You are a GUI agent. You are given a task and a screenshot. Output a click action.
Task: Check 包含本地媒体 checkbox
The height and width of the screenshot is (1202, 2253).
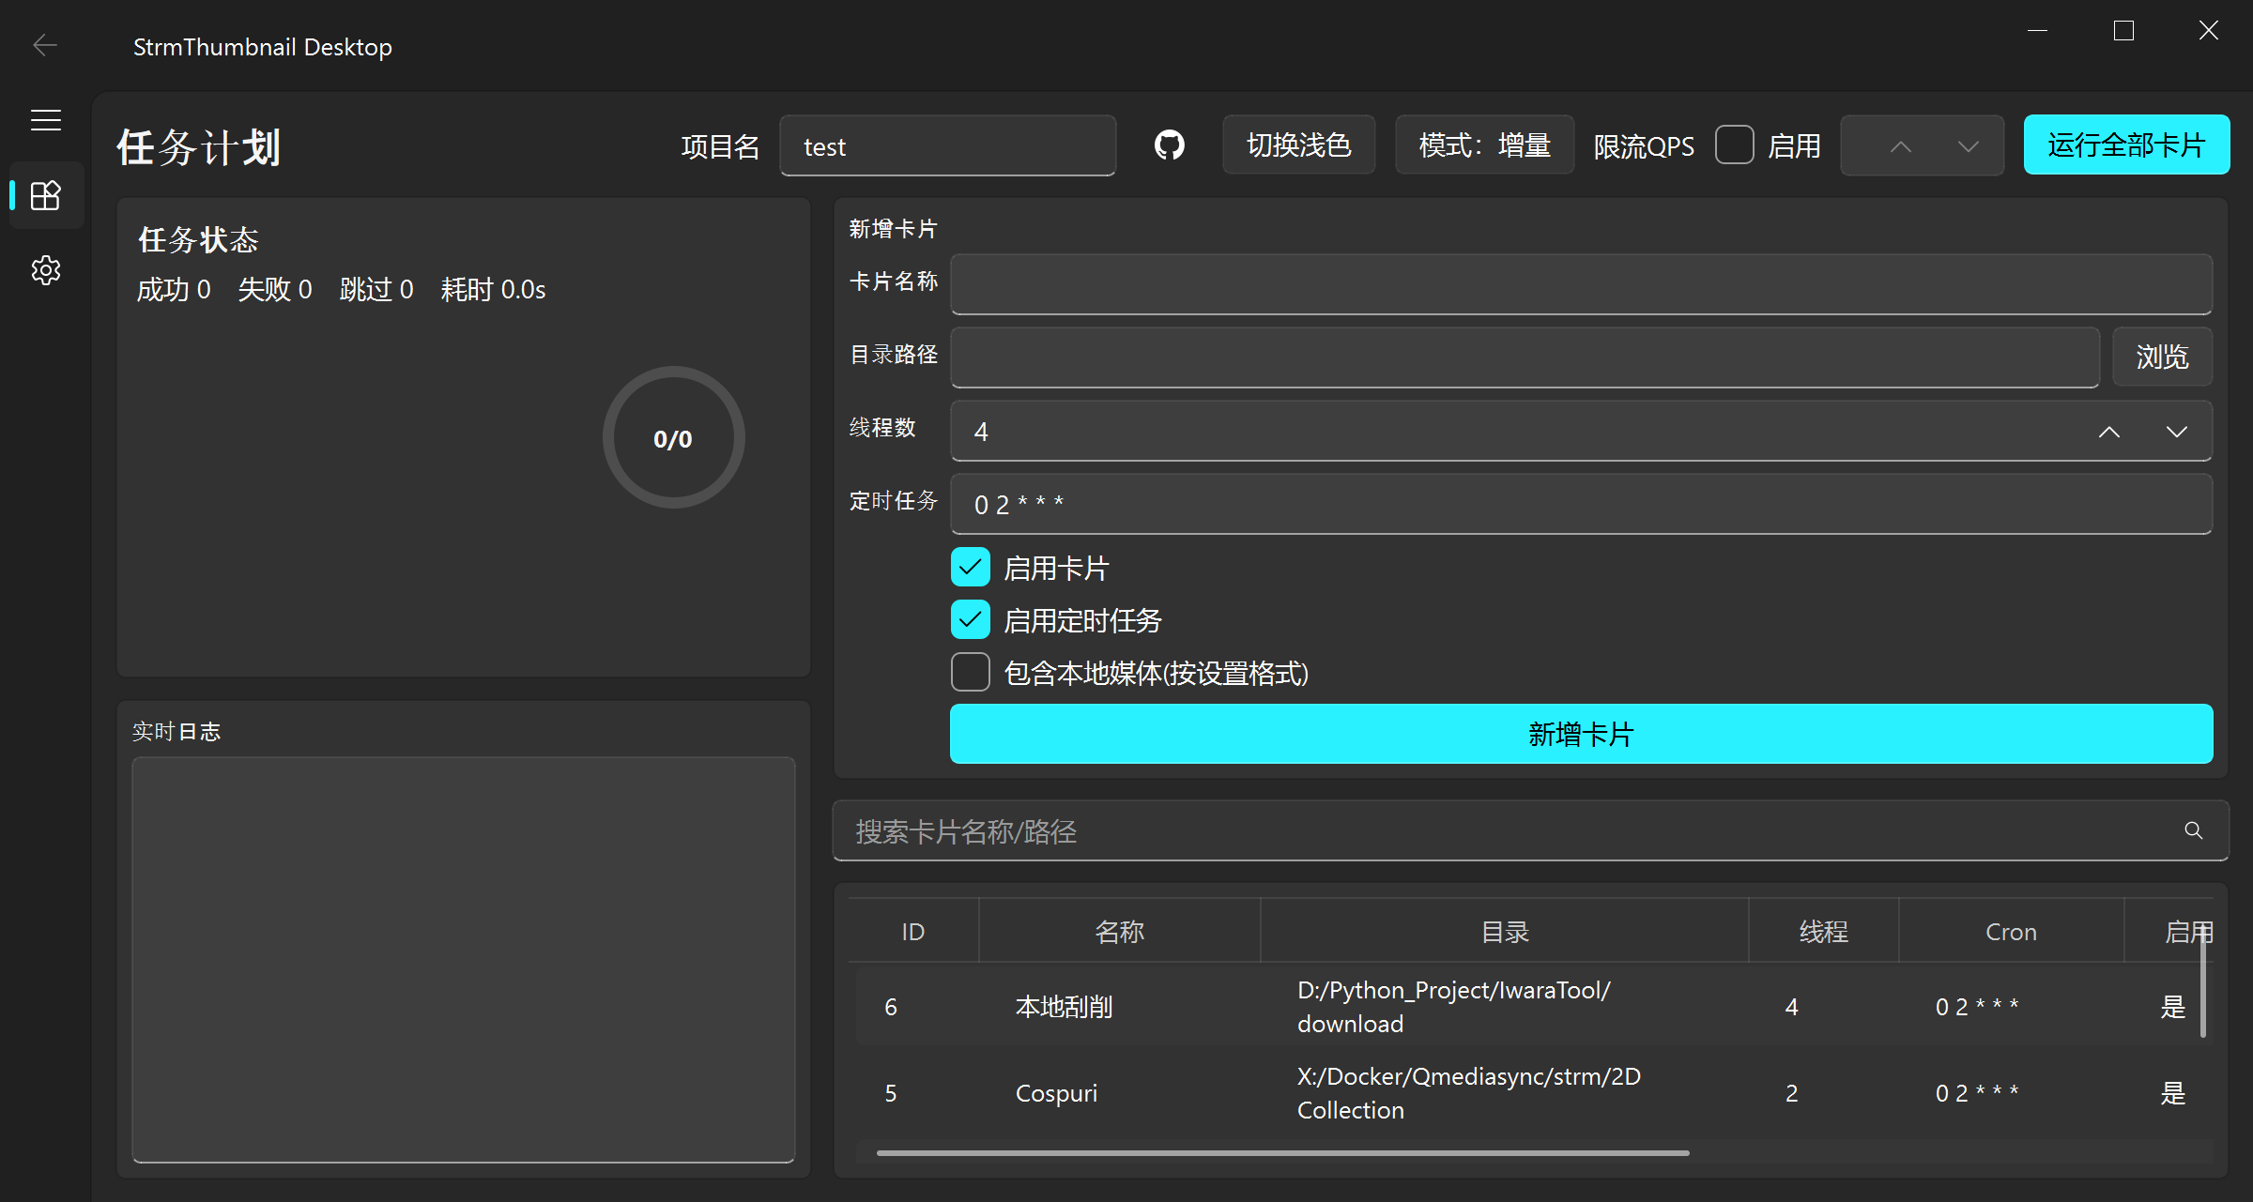970,673
